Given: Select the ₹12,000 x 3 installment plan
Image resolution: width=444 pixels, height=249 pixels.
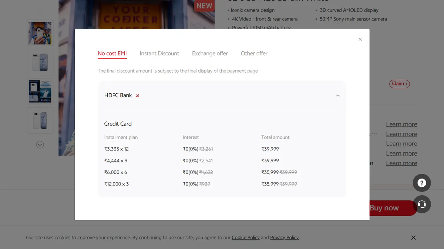Looking at the screenshot, I should pos(117,184).
